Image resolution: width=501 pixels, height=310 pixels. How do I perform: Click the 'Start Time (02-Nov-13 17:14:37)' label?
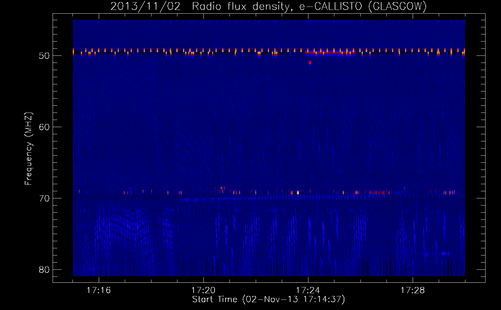[268, 299]
